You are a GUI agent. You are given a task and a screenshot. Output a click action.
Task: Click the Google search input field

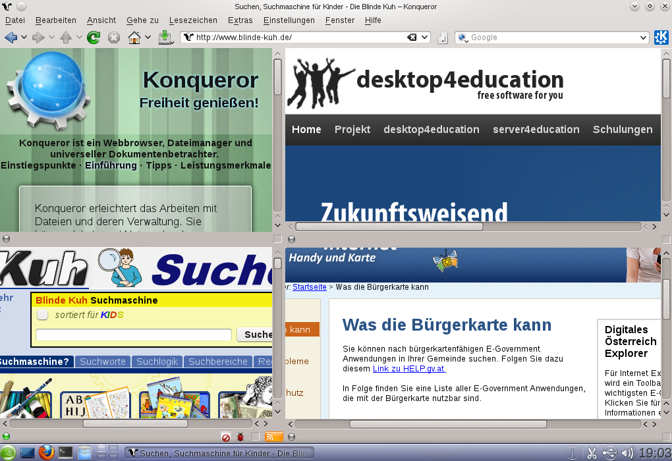[x=553, y=38]
